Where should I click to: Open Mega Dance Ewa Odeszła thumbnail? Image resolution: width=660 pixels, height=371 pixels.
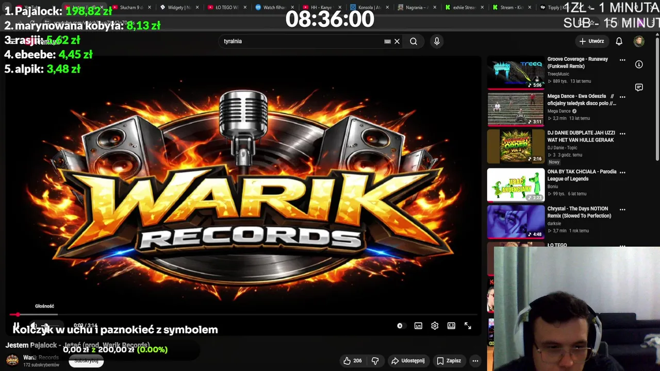pos(516,109)
